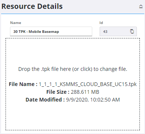Click into the Name input field
145x134 pixels.
pyautogui.click(x=51, y=31)
